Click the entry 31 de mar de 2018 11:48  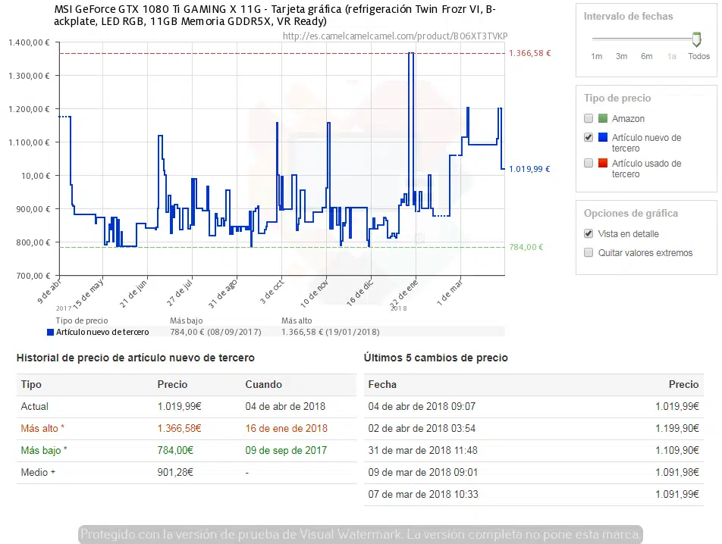(422, 451)
